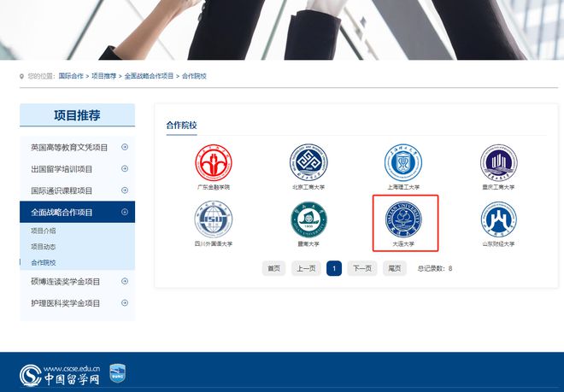Viewport: 564px width, 392px height.
Task: Go to 下一页 next page
Action: tap(362, 268)
